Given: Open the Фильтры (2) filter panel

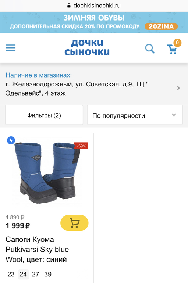Looking at the screenshot, I should (x=44, y=115).
